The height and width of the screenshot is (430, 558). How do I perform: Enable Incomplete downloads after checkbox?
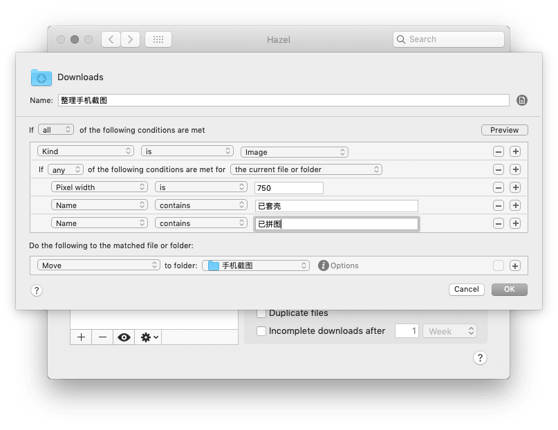coord(261,331)
